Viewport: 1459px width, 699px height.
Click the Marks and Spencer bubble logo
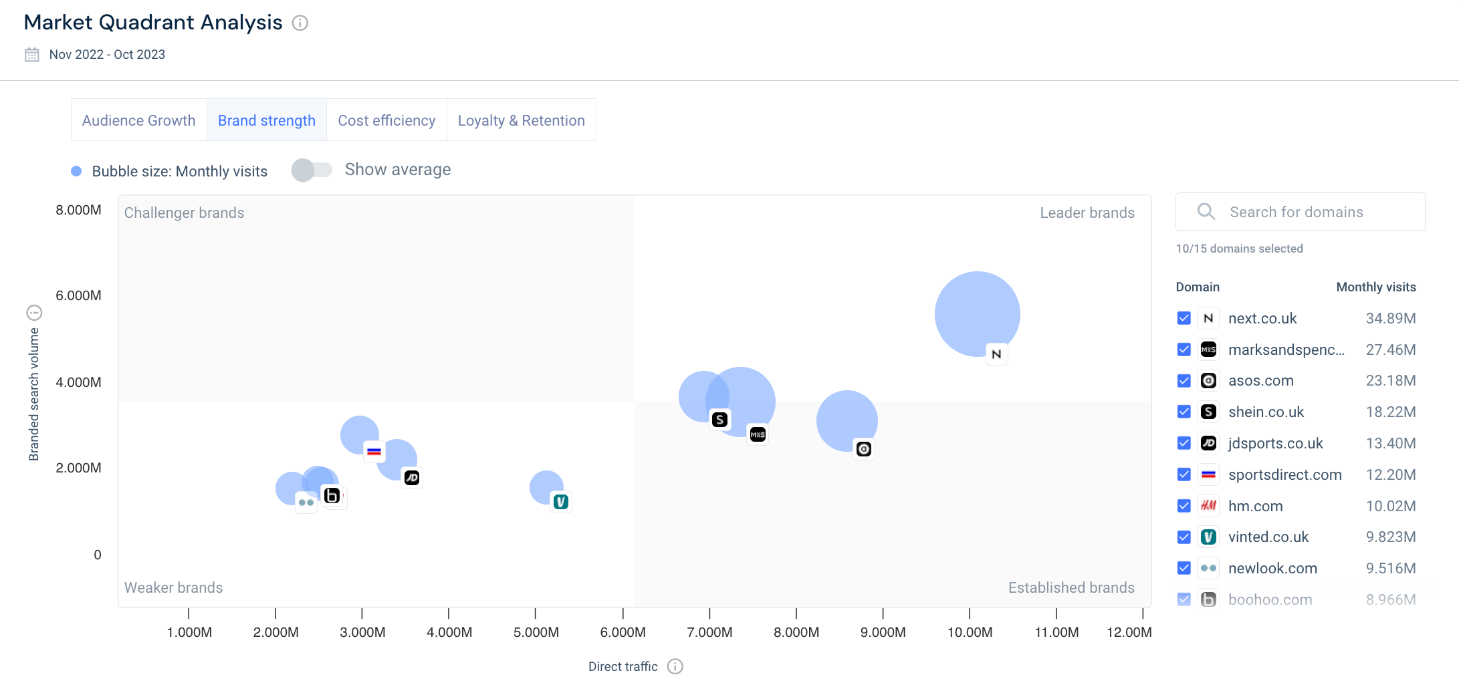(758, 435)
